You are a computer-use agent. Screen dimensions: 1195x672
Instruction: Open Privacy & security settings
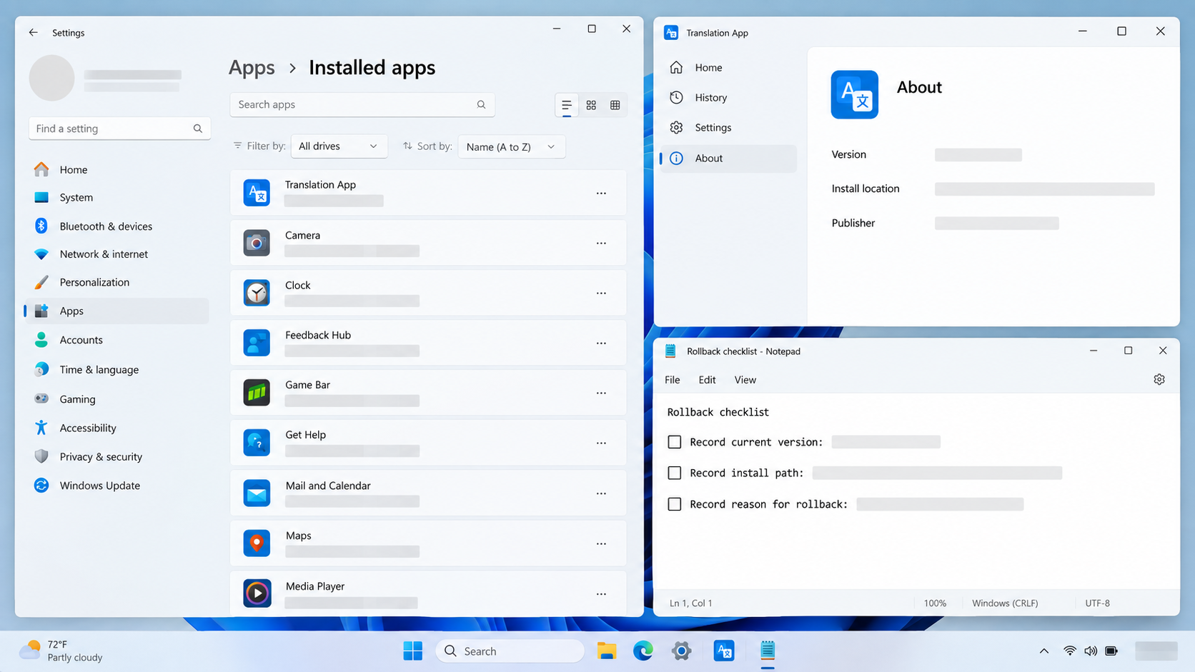click(118, 457)
